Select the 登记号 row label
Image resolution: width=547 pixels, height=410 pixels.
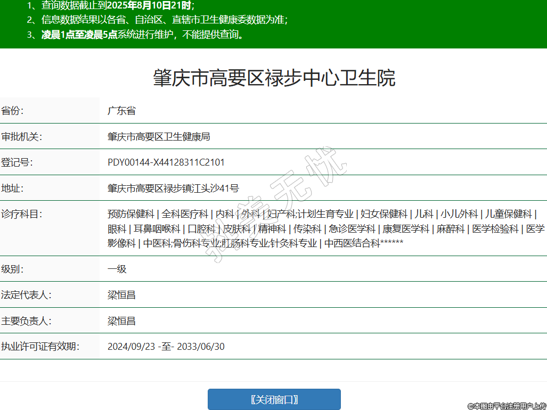[17, 162]
